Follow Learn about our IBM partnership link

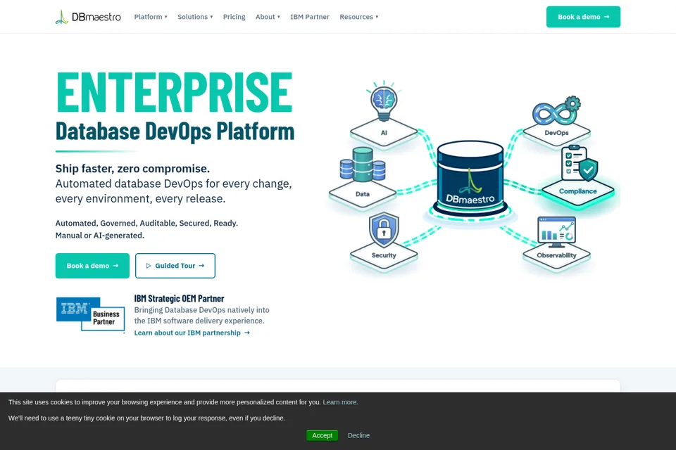192,333
